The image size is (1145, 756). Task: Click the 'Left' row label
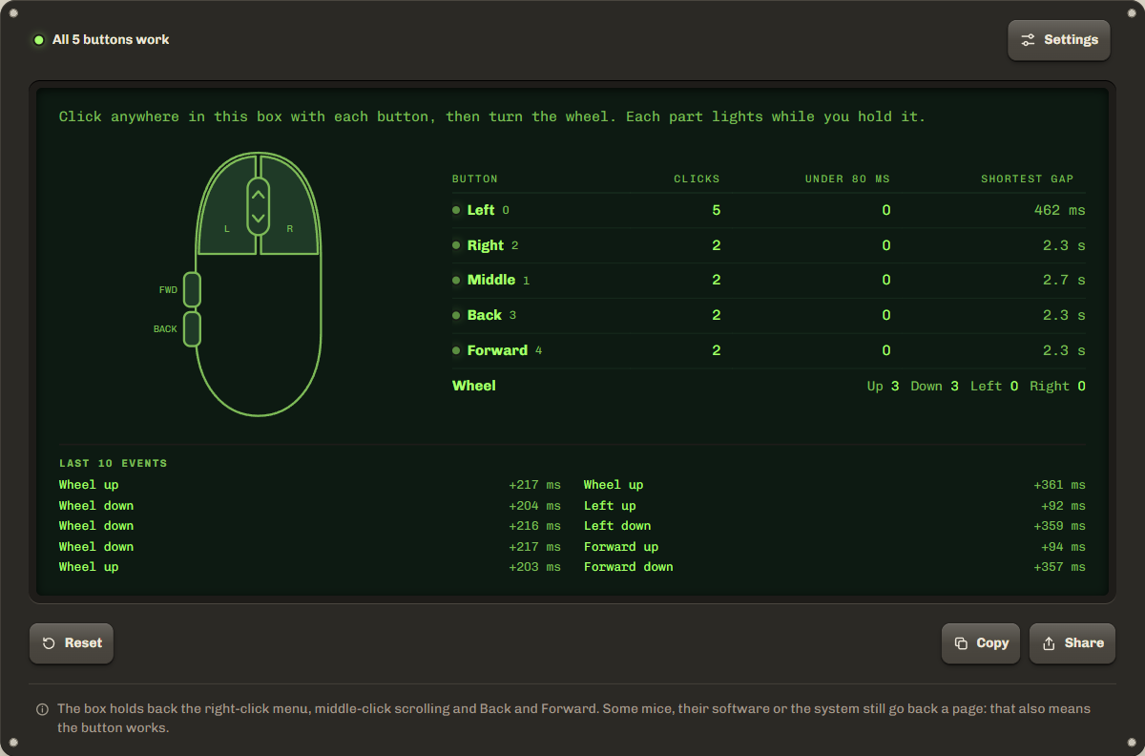[481, 210]
